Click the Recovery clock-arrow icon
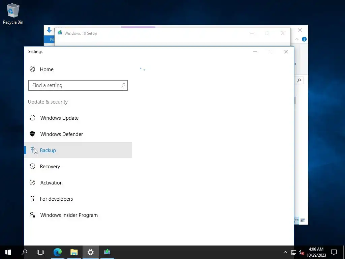 tap(32, 166)
